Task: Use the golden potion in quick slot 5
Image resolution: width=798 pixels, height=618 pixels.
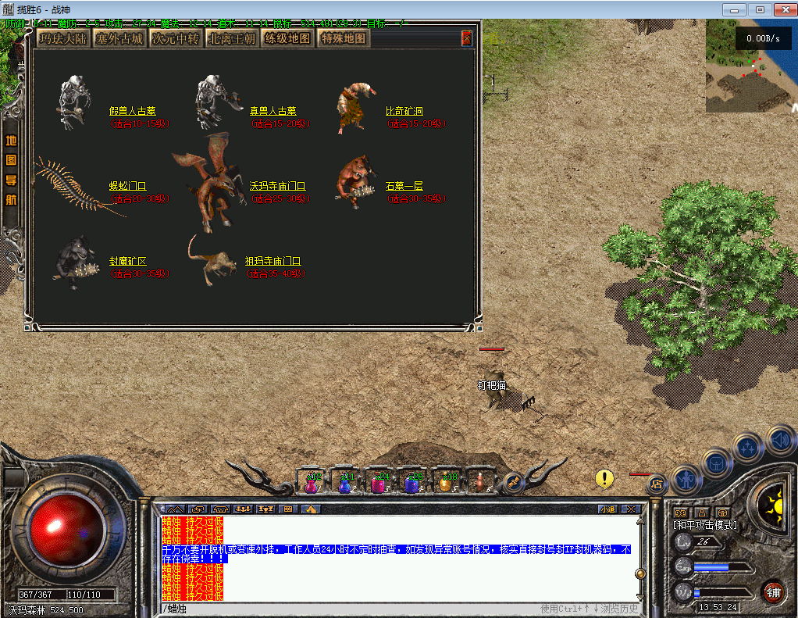Action: (446, 482)
